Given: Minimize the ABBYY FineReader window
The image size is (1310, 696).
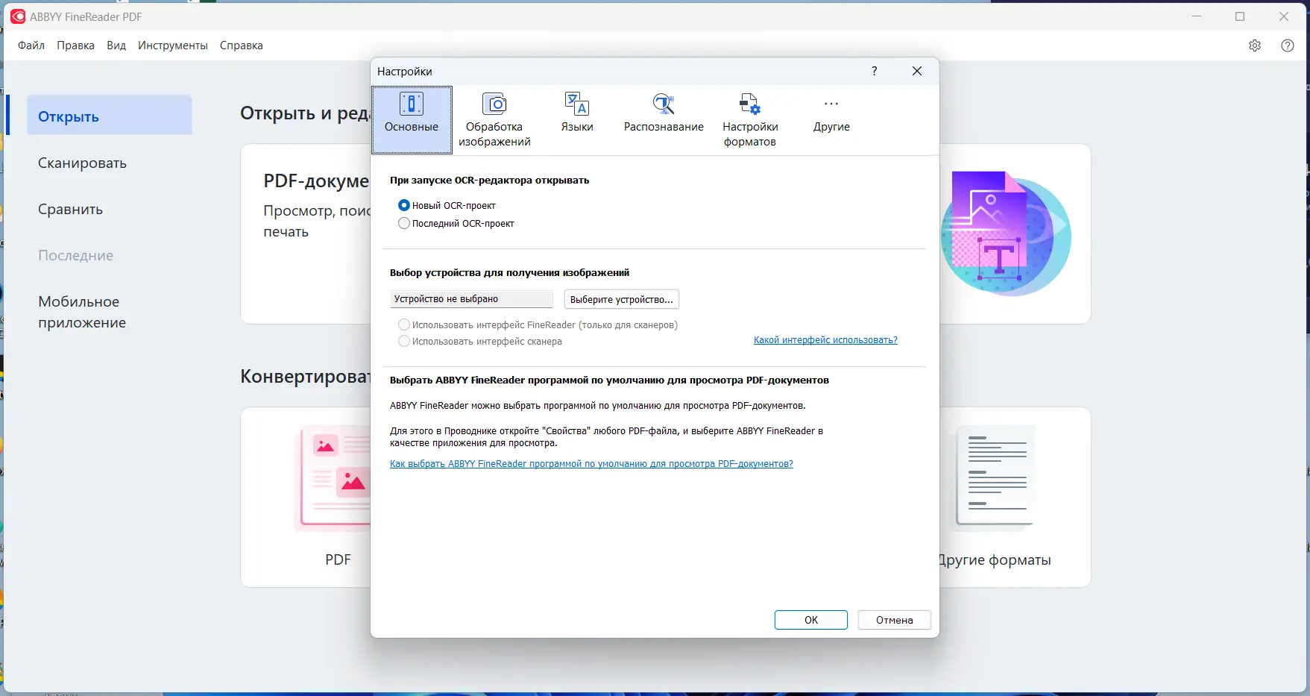Looking at the screenshot, I should [1197, 16].
